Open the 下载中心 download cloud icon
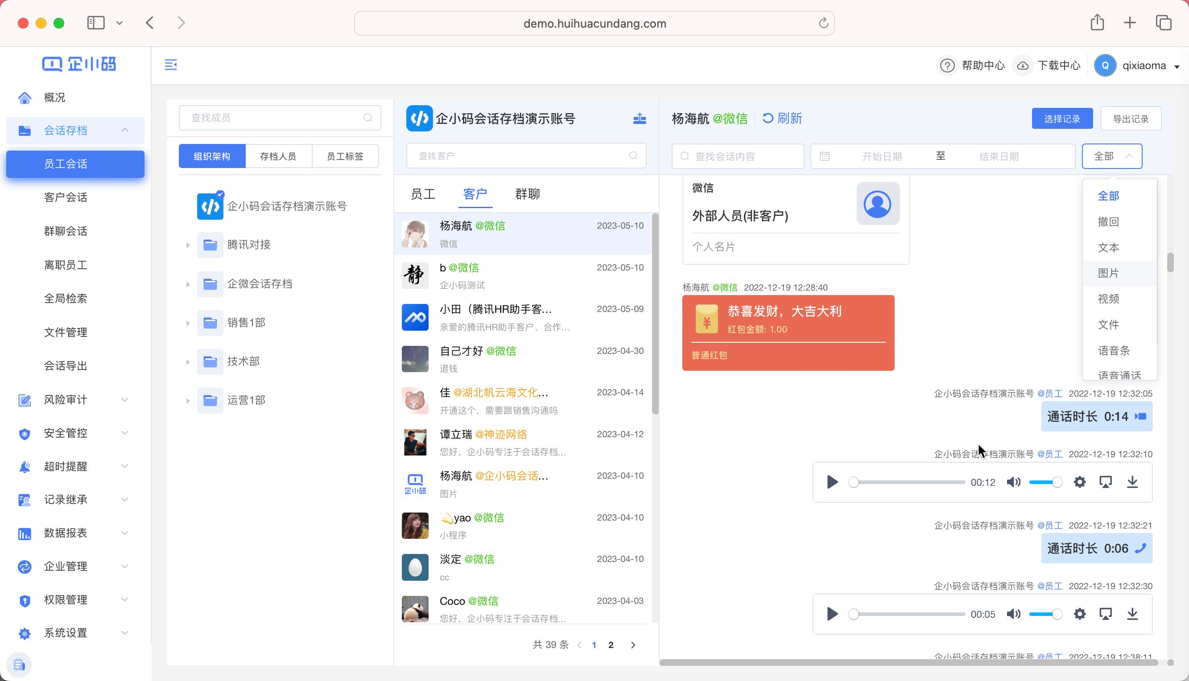 pos(1023,66)
